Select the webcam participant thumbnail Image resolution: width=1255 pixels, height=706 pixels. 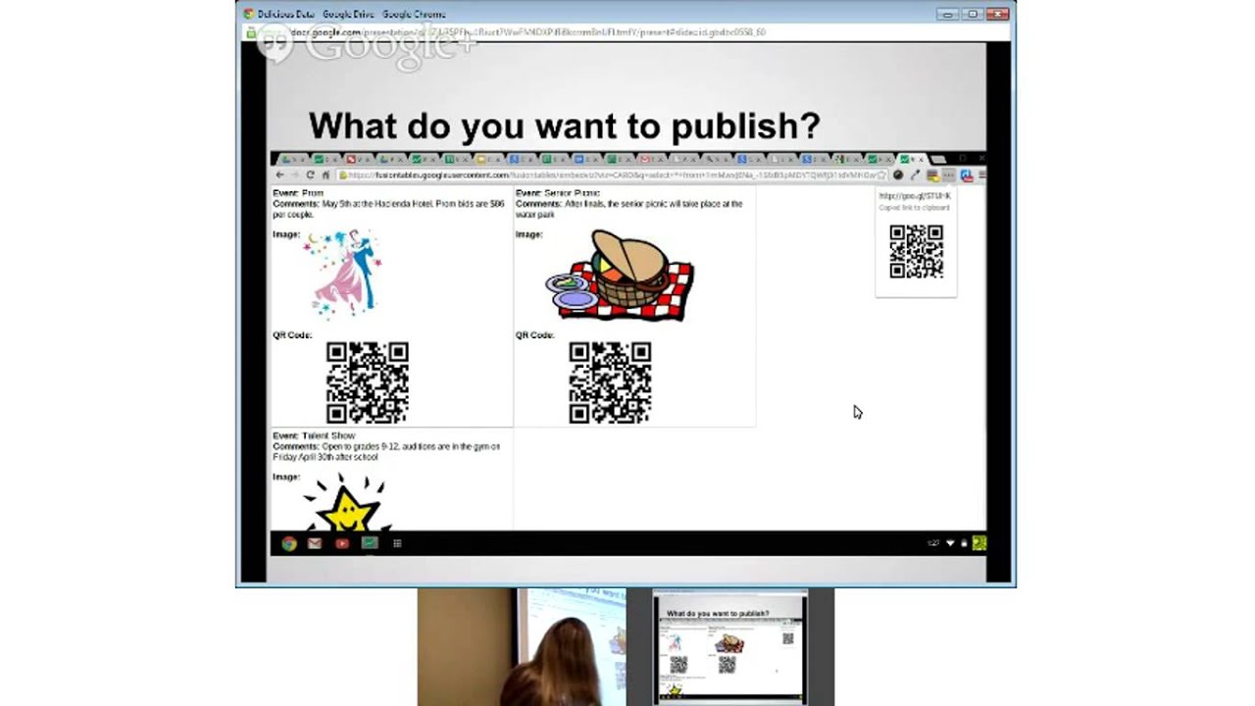522,647
